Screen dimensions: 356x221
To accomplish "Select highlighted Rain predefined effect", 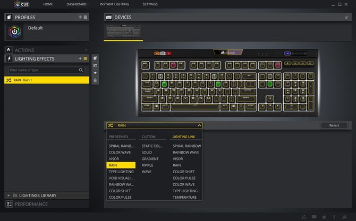I will tap(121, 165).
